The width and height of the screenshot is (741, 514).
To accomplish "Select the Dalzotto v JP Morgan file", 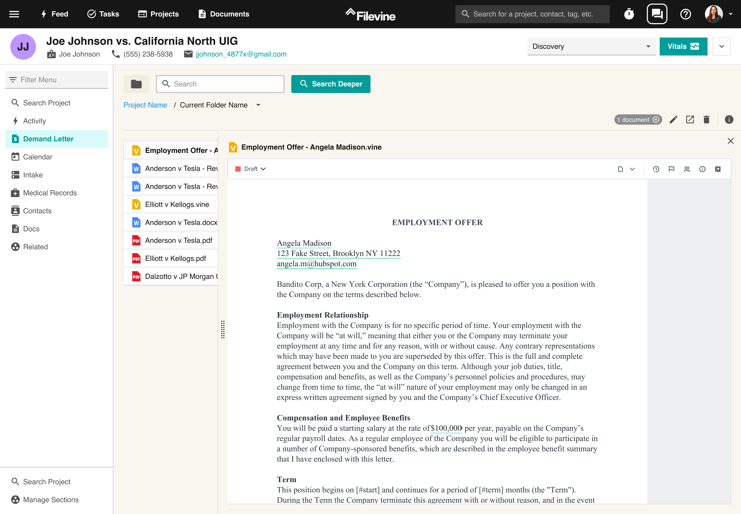I will [x=171, y=277].
